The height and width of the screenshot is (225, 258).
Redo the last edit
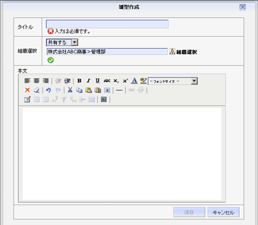pyautogui.click(x=58, y=90)
